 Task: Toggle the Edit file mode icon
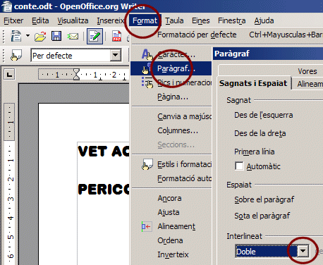(x=95, y=37)
